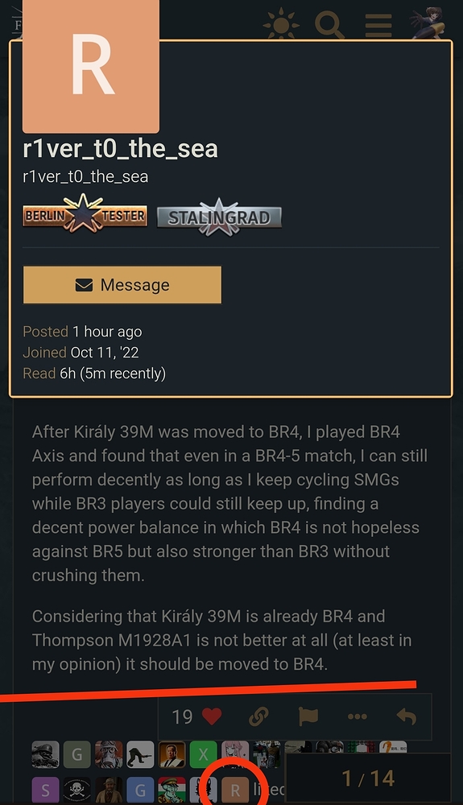Flag this post
The height and width of the screenshot is (805, 463).
[308, 716]
